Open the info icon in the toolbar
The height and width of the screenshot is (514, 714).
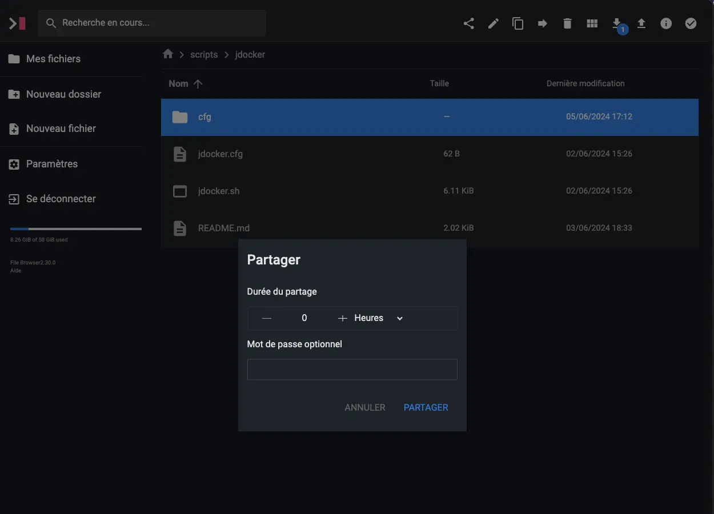pos(666,23)
